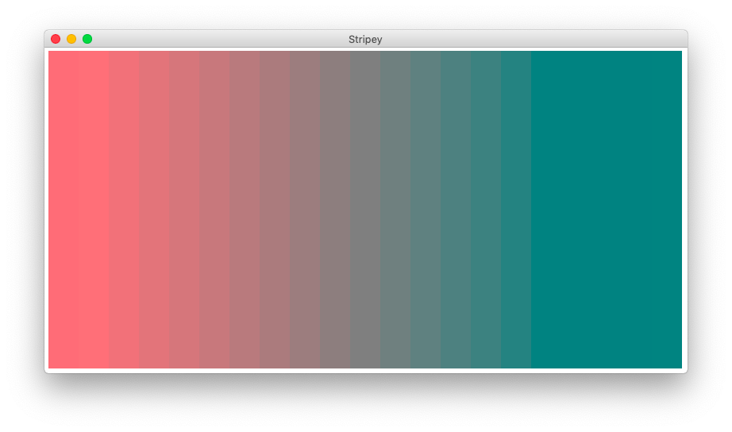Choose the second narrow stripe before the teal block
This screenshot has width=732, height=432.
(x=486, y=209)
